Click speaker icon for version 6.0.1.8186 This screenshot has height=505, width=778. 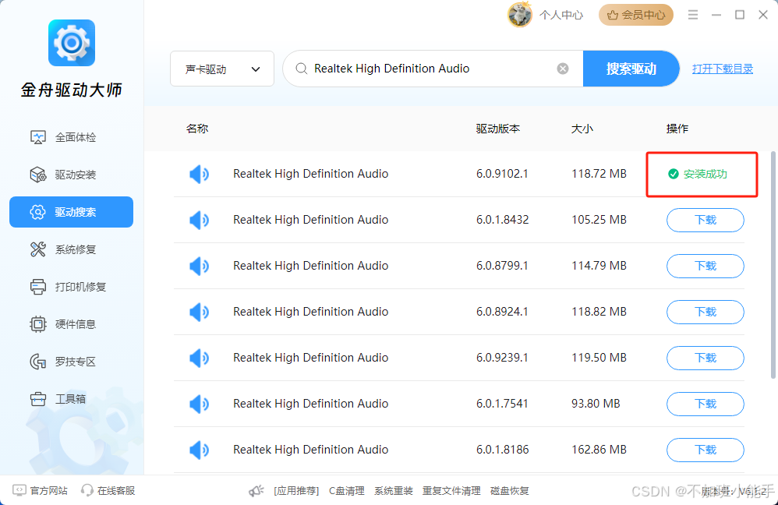pyautogui.click(x=199, y=450)
